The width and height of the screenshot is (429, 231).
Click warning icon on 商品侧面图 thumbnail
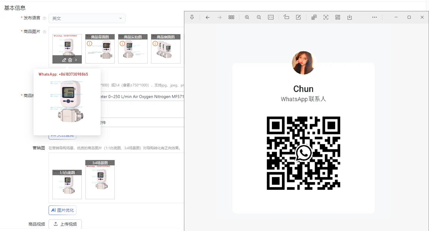155,44
